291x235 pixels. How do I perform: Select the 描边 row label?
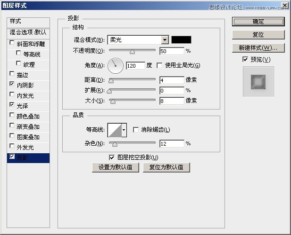22,75
